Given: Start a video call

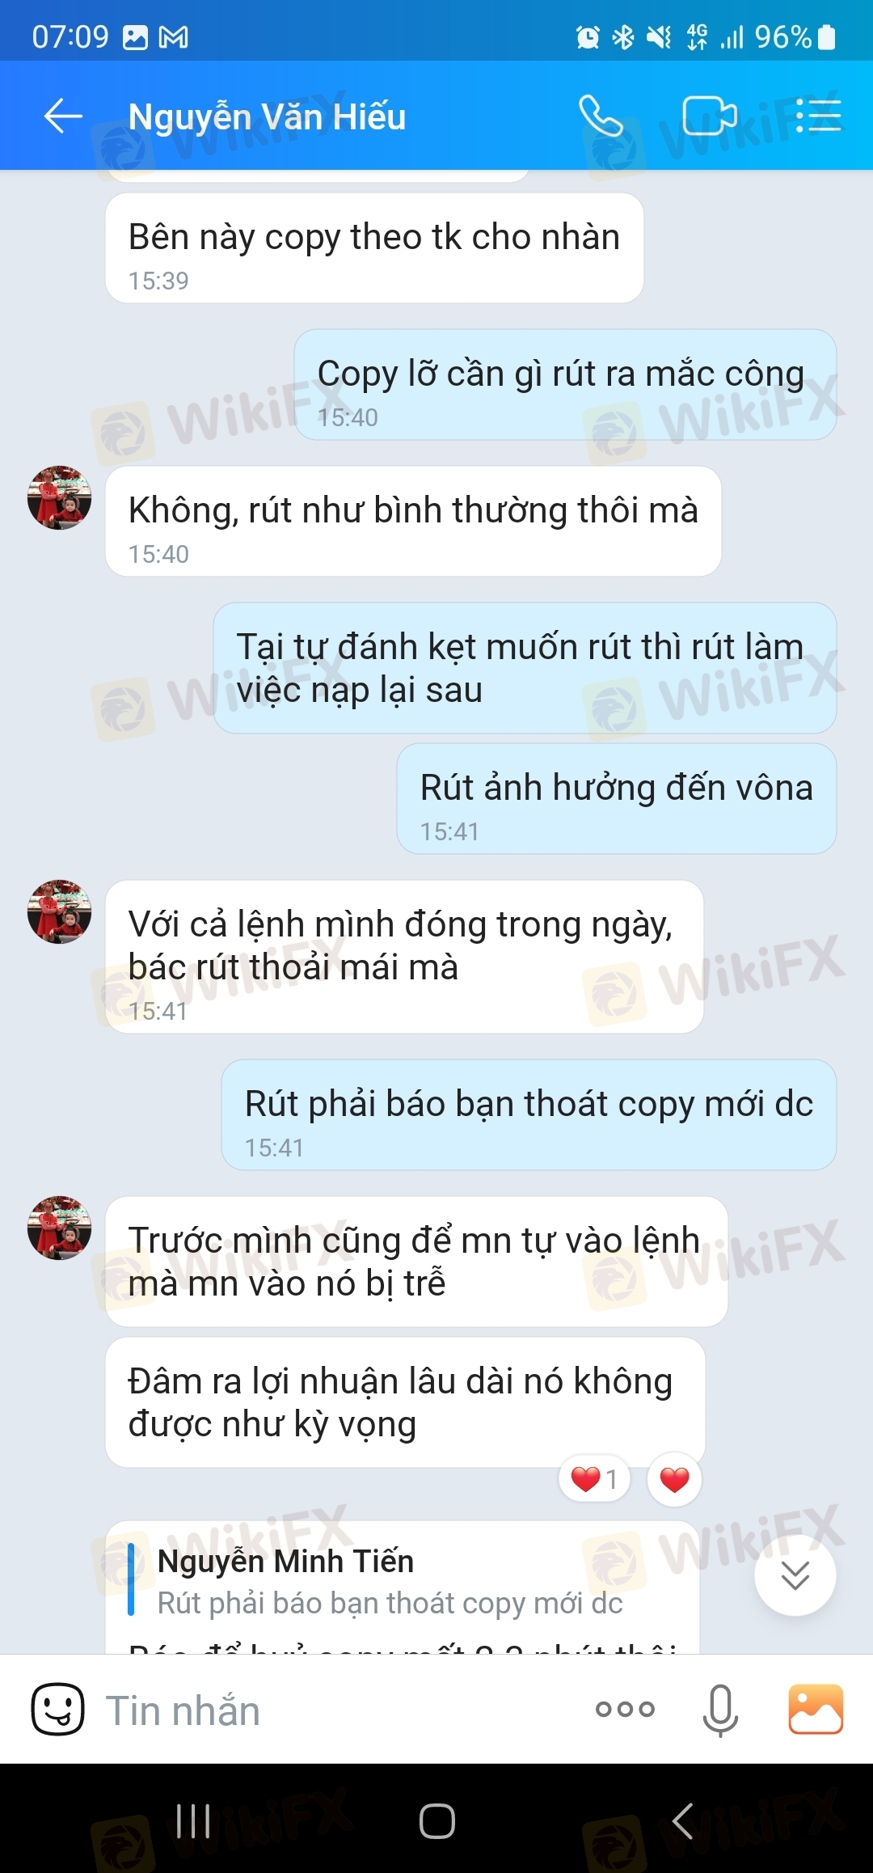Looking at the screenshot, I should pos(710,116).
